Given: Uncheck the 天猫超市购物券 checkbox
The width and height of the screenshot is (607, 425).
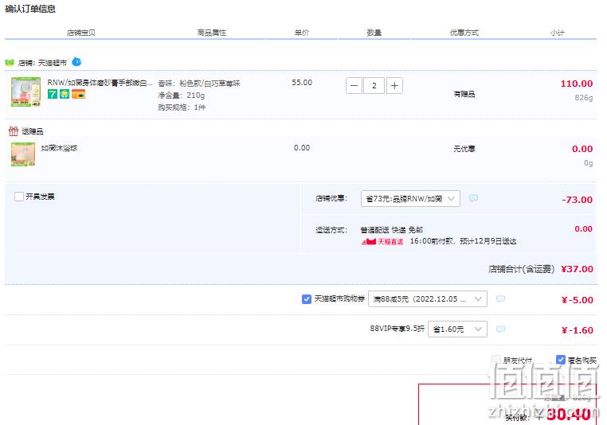Looking at the screenshot, I should [307, 299].
